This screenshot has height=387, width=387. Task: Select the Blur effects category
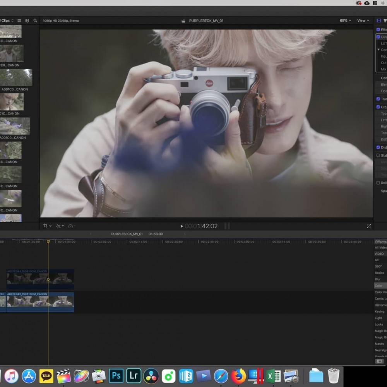(x=378, y=279)
